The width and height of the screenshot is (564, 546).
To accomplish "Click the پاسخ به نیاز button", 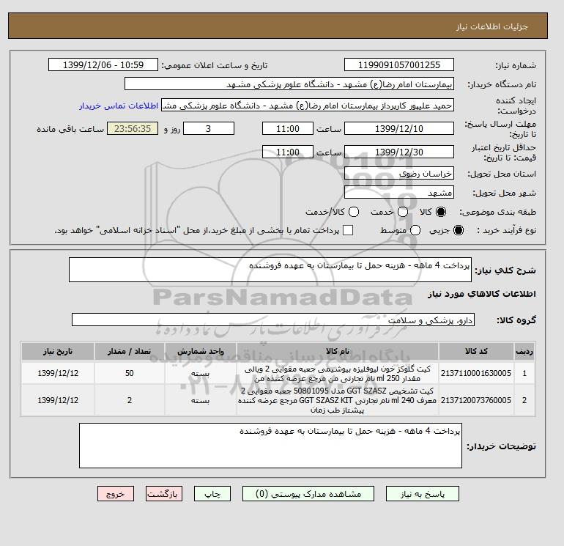I will 423,494.
